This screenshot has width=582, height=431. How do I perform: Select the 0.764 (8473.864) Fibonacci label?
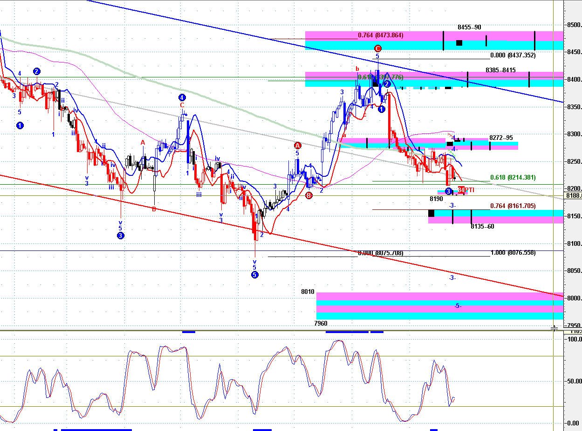381,35
